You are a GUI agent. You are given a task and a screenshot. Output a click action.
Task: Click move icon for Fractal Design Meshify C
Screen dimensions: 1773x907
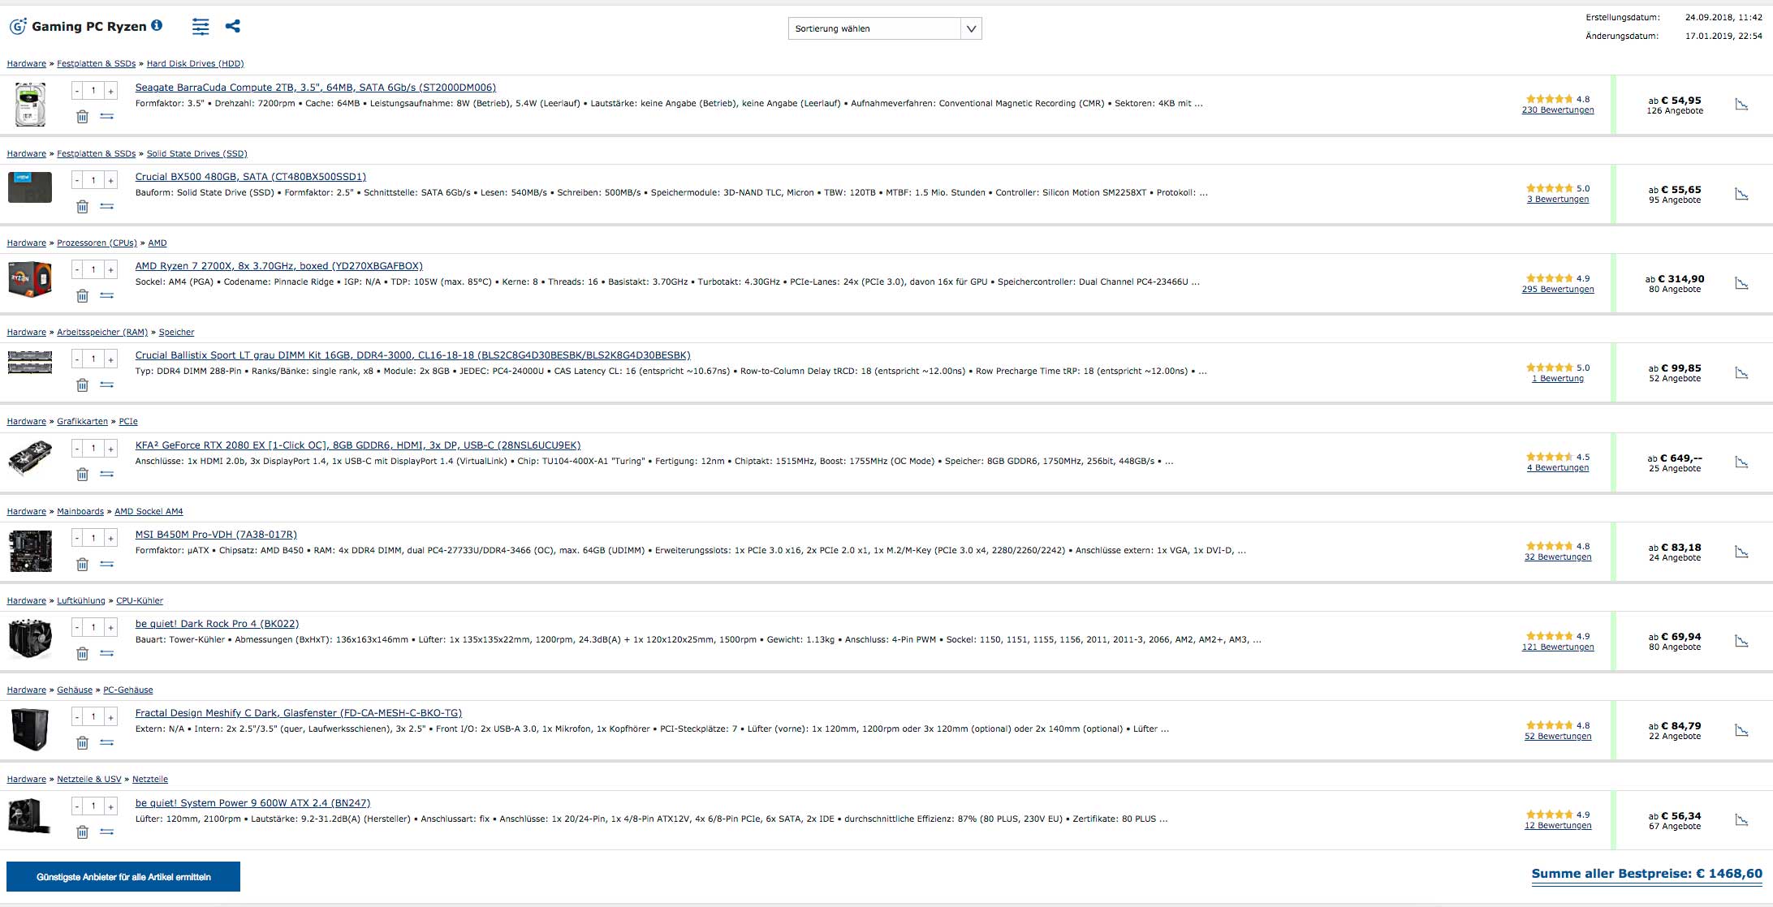pyautogui.click(x=106, y=742)
